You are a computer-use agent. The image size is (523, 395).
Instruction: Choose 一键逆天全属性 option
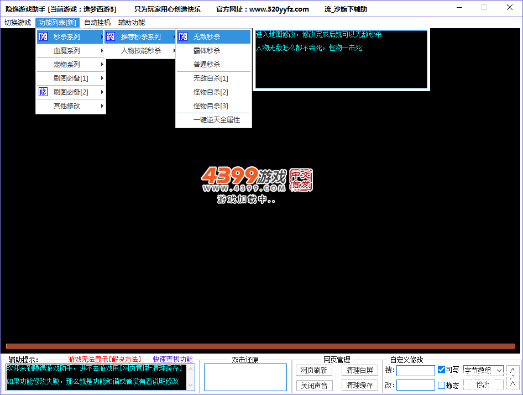pyautogui.click(x=213, y=120)
